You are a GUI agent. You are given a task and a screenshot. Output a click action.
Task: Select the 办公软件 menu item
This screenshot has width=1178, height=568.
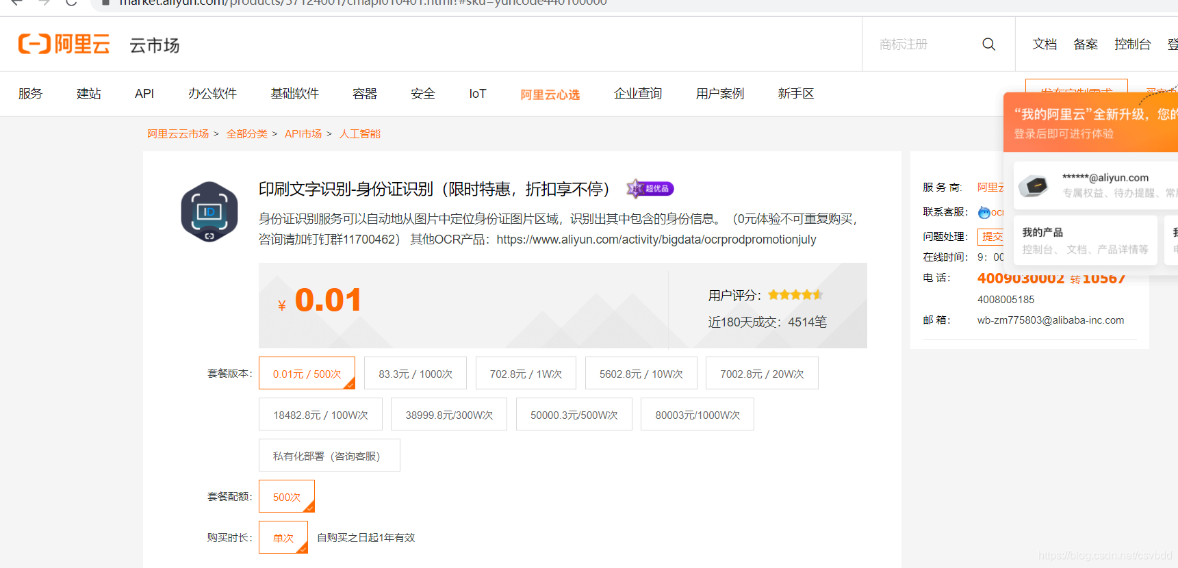click(212, 94)
